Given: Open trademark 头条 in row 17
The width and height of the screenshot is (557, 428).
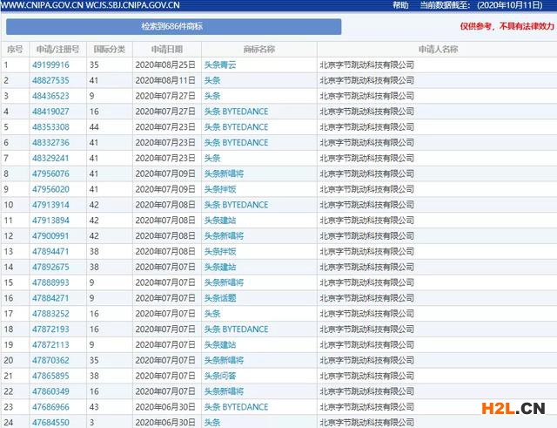Looking at the screenshot, I should click(212, 314).
